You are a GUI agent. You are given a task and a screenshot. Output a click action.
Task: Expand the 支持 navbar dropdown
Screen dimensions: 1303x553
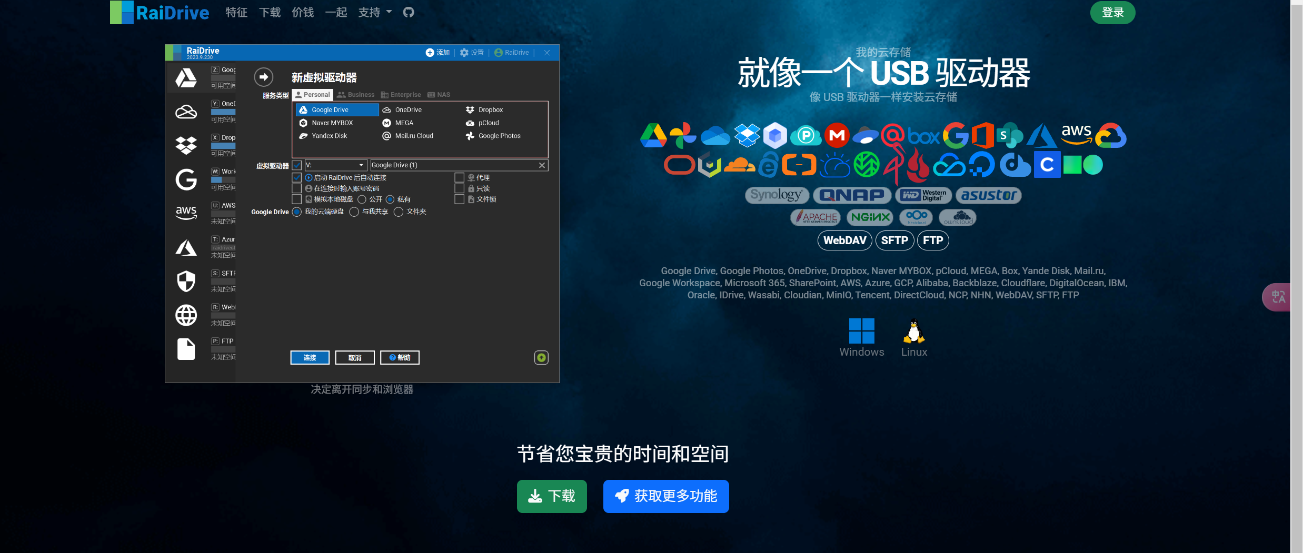pyautogui.click(x=375, y=12)
